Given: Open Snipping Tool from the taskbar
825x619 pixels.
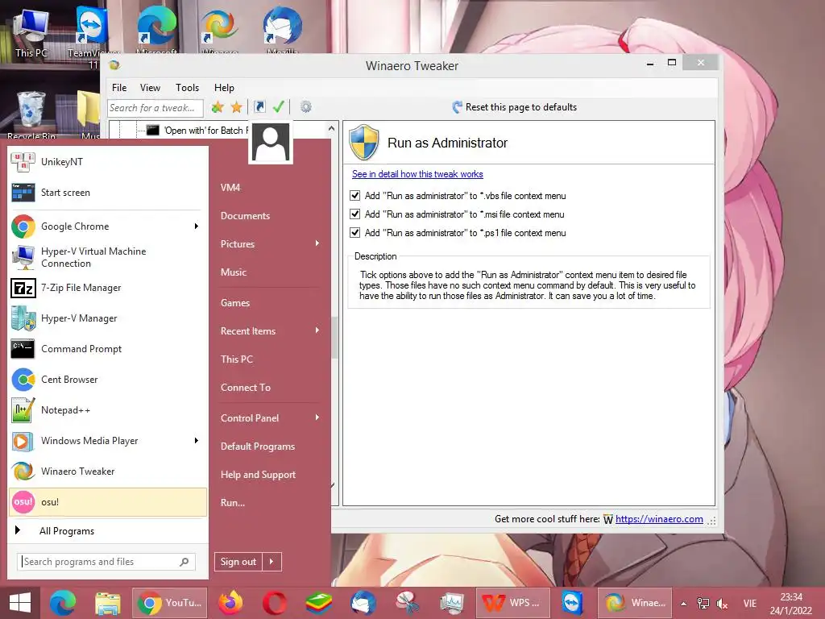Looking at the screenshot, I should pyautogui.click(x=407, y=603).
